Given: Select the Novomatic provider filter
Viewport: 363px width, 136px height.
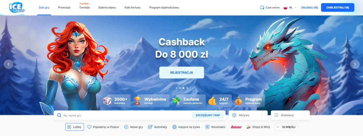Looking at the screenshot, I should point(216,127).
